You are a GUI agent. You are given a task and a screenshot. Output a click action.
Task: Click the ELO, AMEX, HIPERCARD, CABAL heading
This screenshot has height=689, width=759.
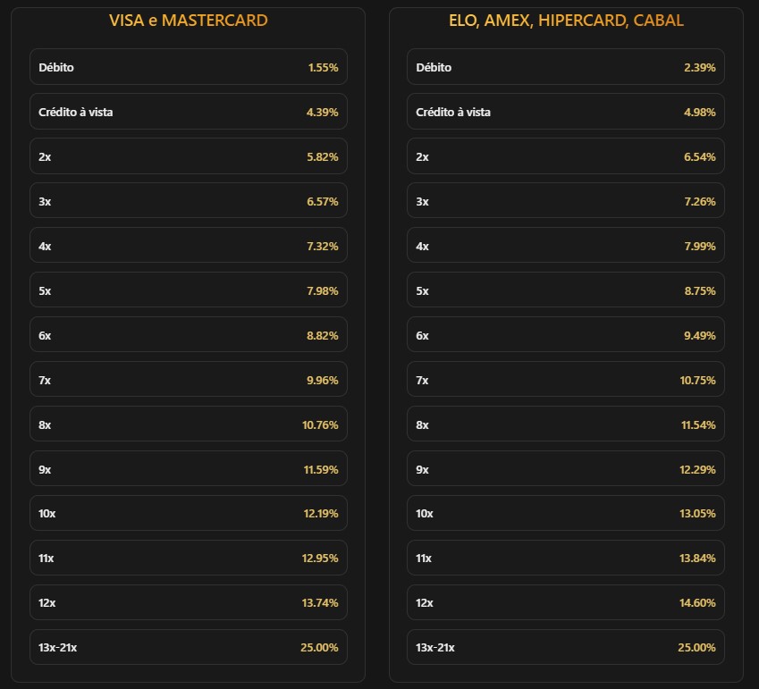566,20
